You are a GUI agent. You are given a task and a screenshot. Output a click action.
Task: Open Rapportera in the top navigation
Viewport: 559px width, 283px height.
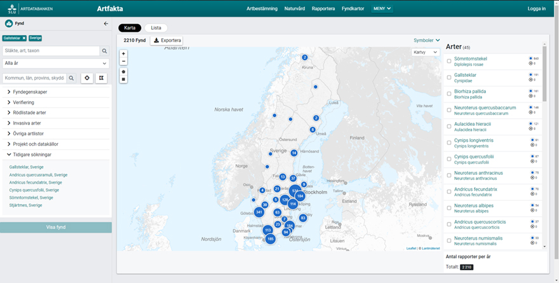pos(323,8)
